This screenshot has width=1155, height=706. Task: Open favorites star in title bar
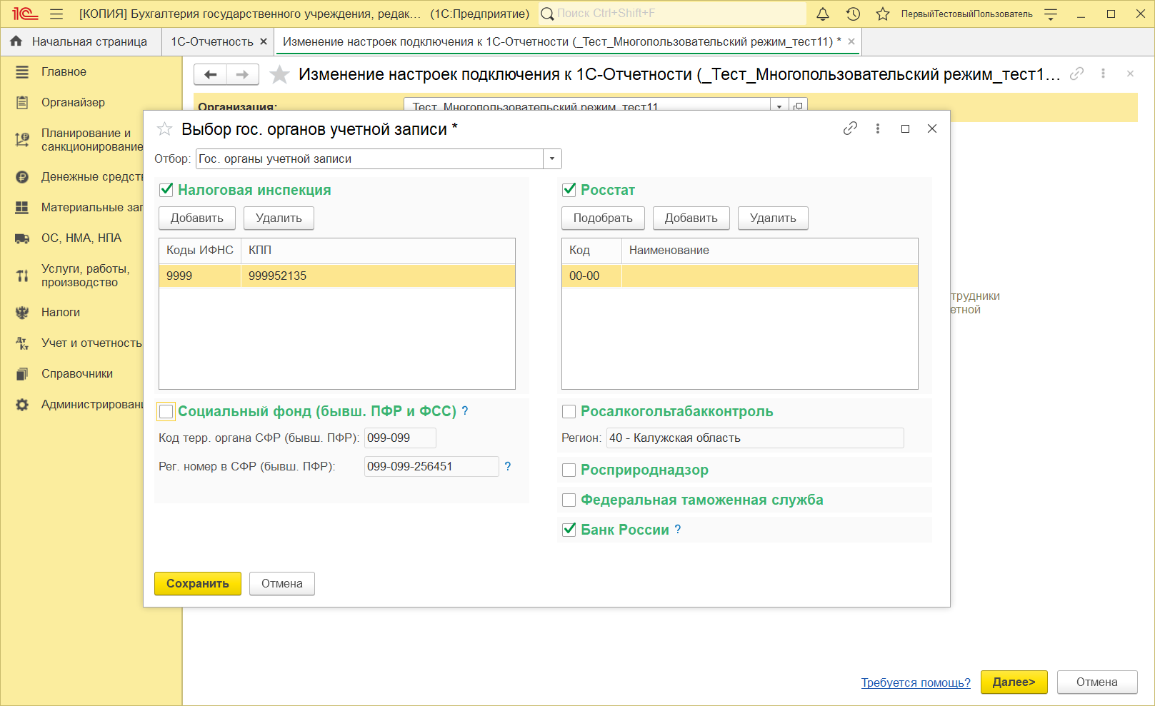coord(883,14)
